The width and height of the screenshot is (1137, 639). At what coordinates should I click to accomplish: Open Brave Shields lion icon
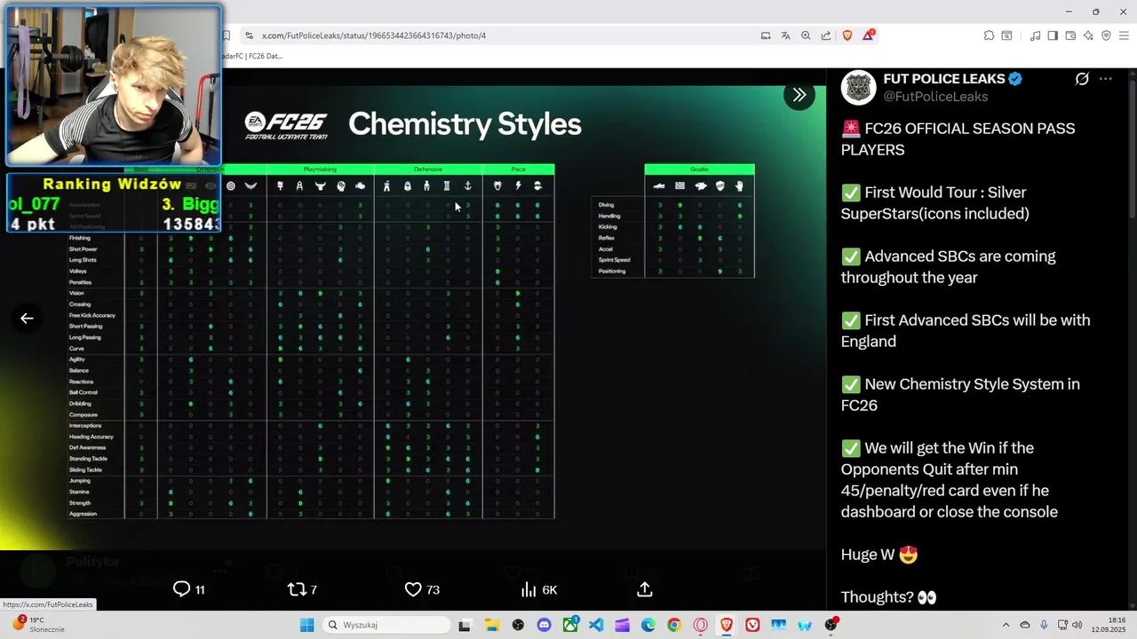coord(847,35)
